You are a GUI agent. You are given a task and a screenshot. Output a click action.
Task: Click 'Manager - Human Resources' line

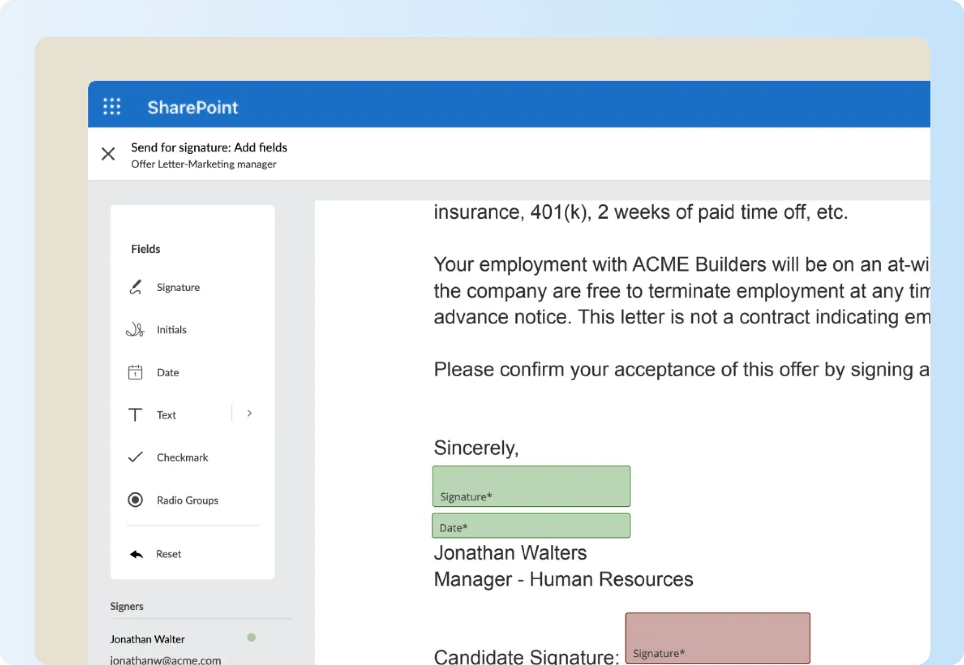click(563, 579)
